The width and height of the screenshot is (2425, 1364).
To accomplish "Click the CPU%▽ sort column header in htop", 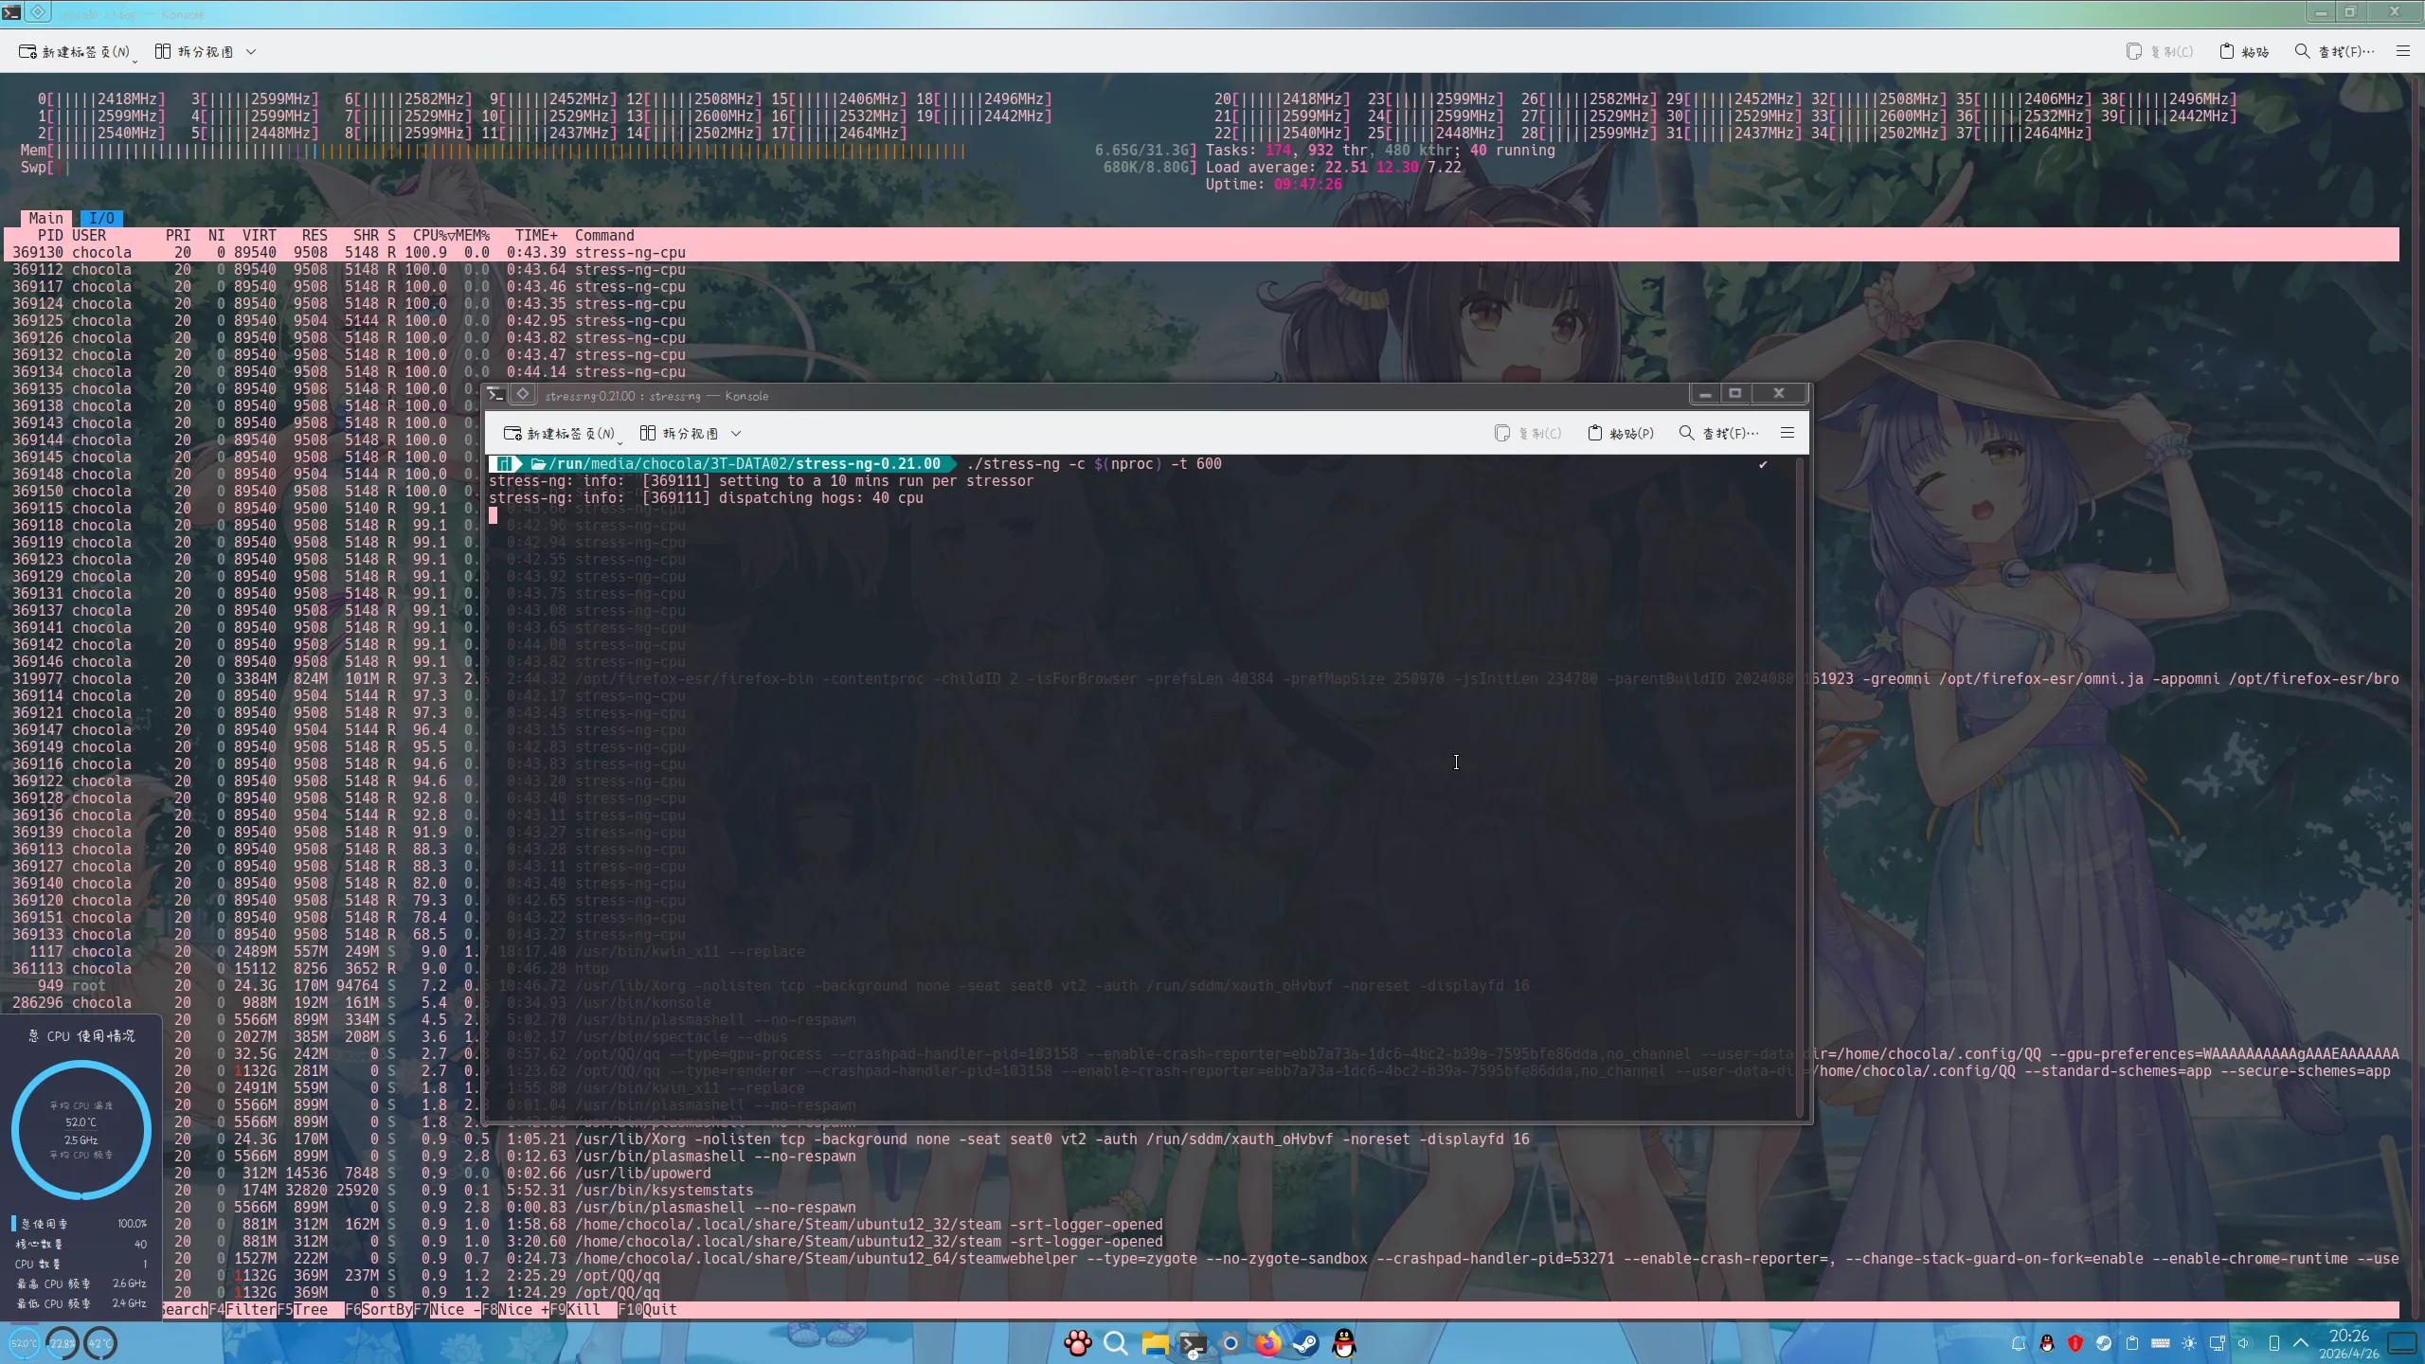I will point(433,236).
